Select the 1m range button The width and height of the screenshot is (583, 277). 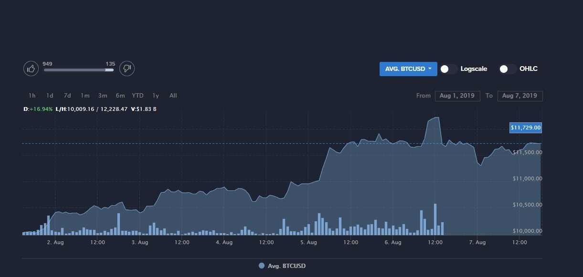point(85,95)
